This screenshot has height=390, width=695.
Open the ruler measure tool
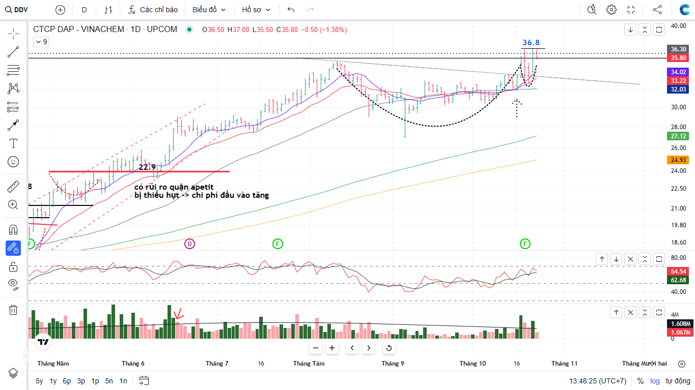tap(13, 187)
